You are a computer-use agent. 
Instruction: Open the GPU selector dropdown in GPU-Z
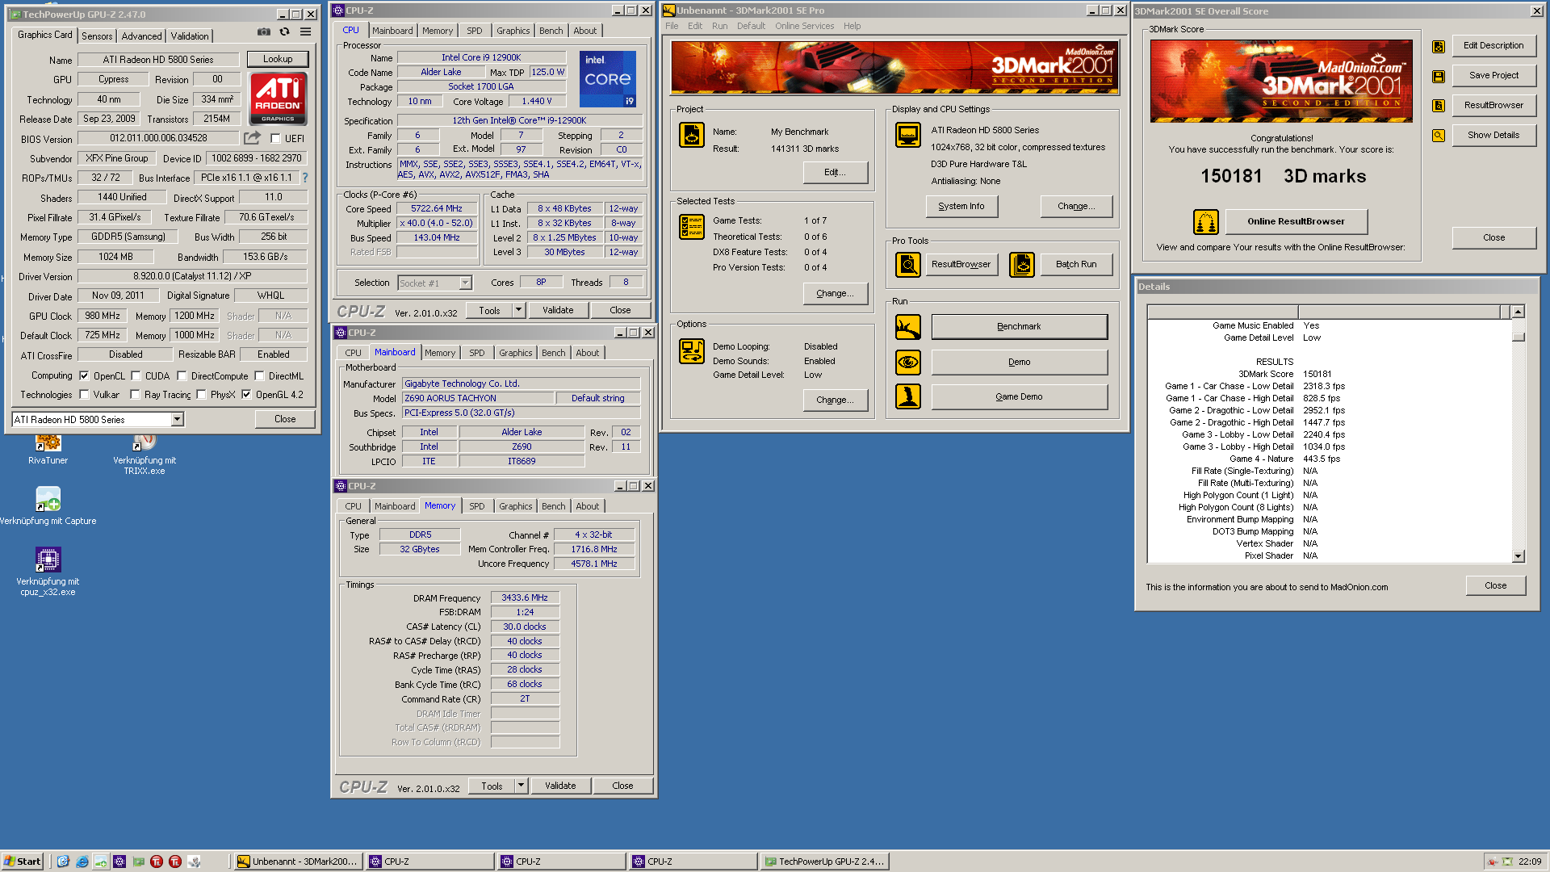177,419
